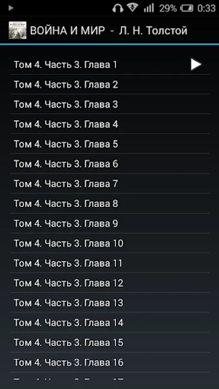Open Том 4. Часть 3. Глава 14
The image size is (219, 389).
[x=109, y=322]
